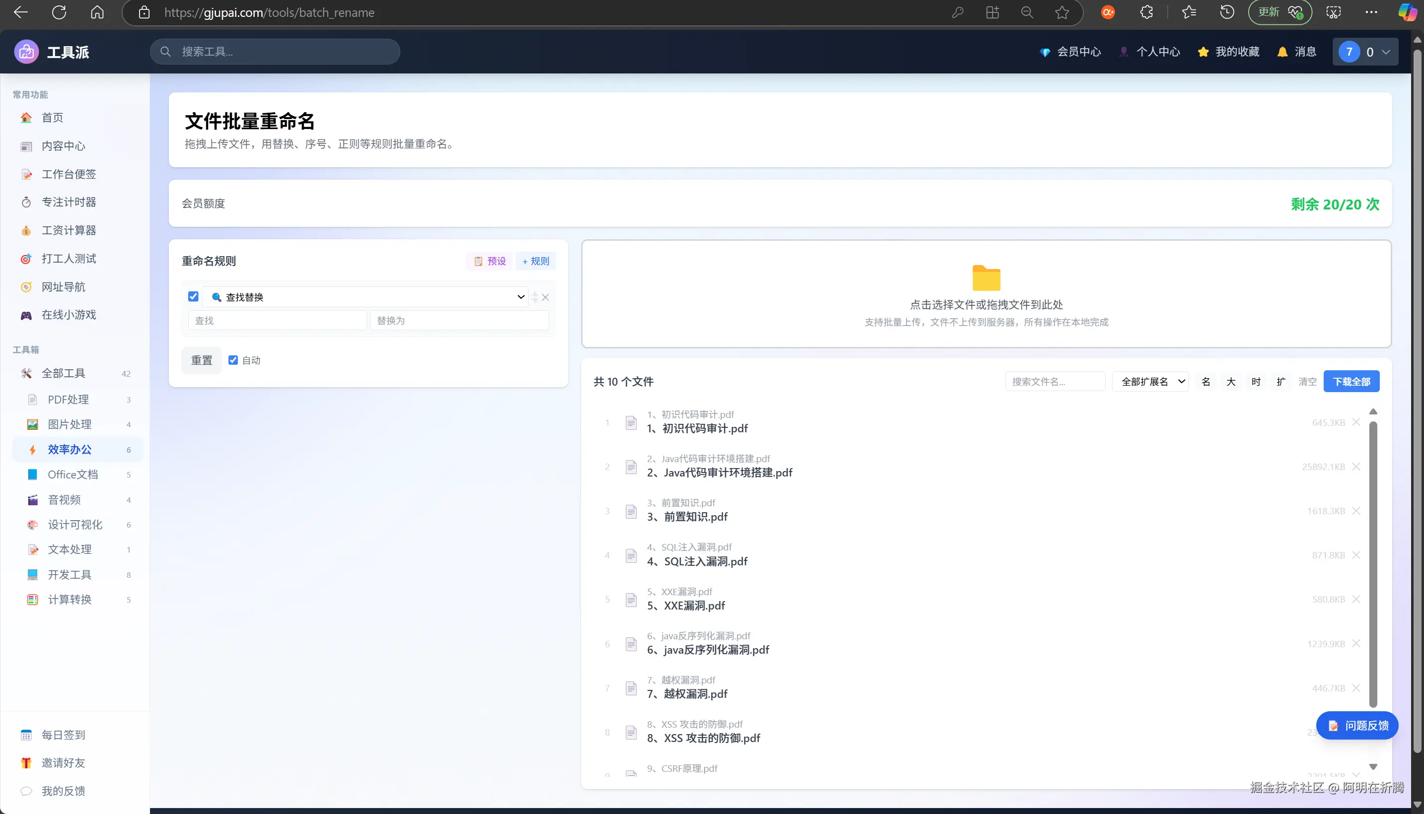Click the file icon of 2、Java代码审计环境搭建.pdf
The width and height of the screenshot is (1424, 814).
pyautogui.click(x=631, y=467)
